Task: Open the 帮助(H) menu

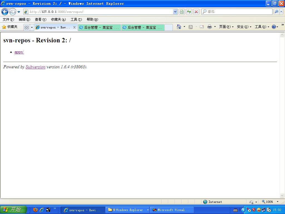Action: point(92,20)
